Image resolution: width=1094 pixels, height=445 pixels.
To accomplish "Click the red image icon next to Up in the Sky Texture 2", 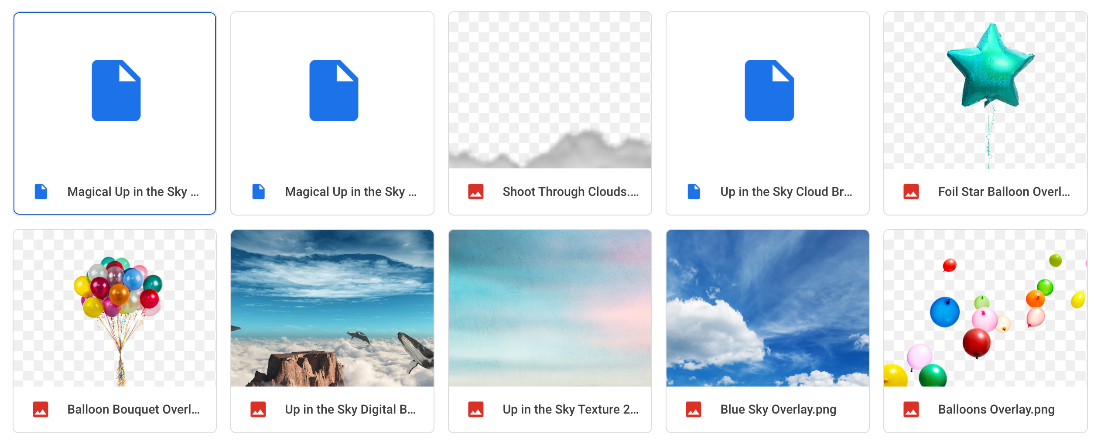I will coord(476,409).
